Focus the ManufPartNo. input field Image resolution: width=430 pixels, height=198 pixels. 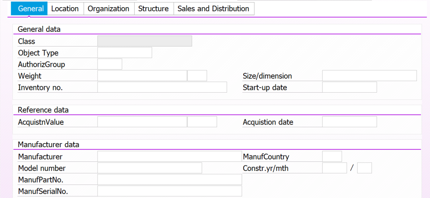170,180
